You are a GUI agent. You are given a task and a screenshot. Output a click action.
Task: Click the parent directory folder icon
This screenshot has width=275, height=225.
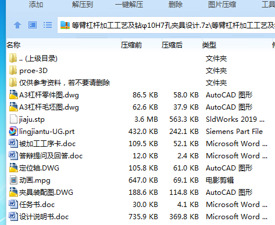[x=13, y=58]
